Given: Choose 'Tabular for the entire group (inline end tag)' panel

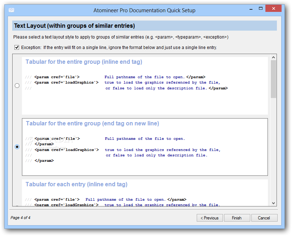Looking at the screenshot, I should [145, 86].
